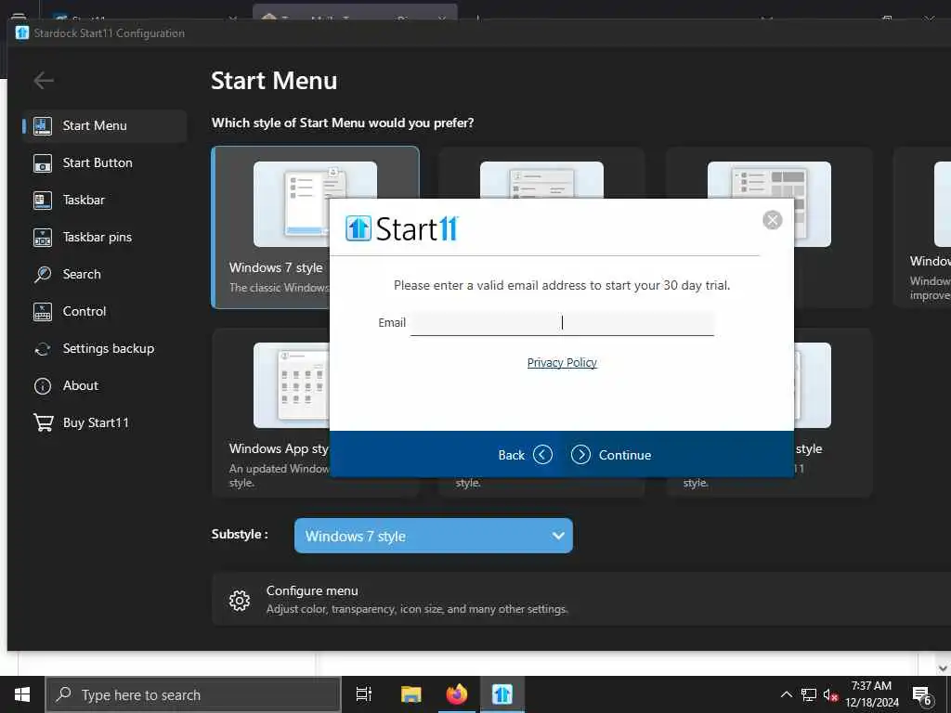Click the "Substyle :" label

pyautogui.click(x=240, y=534)
